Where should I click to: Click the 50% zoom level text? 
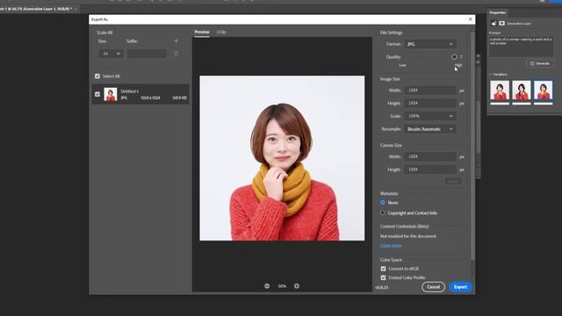[282, 286]
